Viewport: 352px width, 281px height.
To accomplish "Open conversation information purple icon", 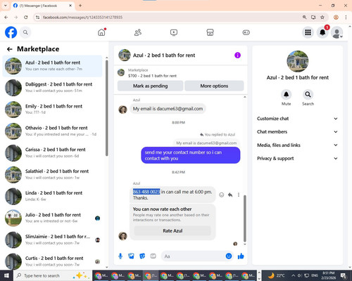I will tap(237, 55).
